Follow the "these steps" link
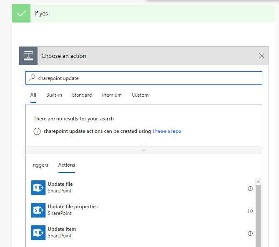The width and height of the screenshot is (279, 247). [167, 131]
